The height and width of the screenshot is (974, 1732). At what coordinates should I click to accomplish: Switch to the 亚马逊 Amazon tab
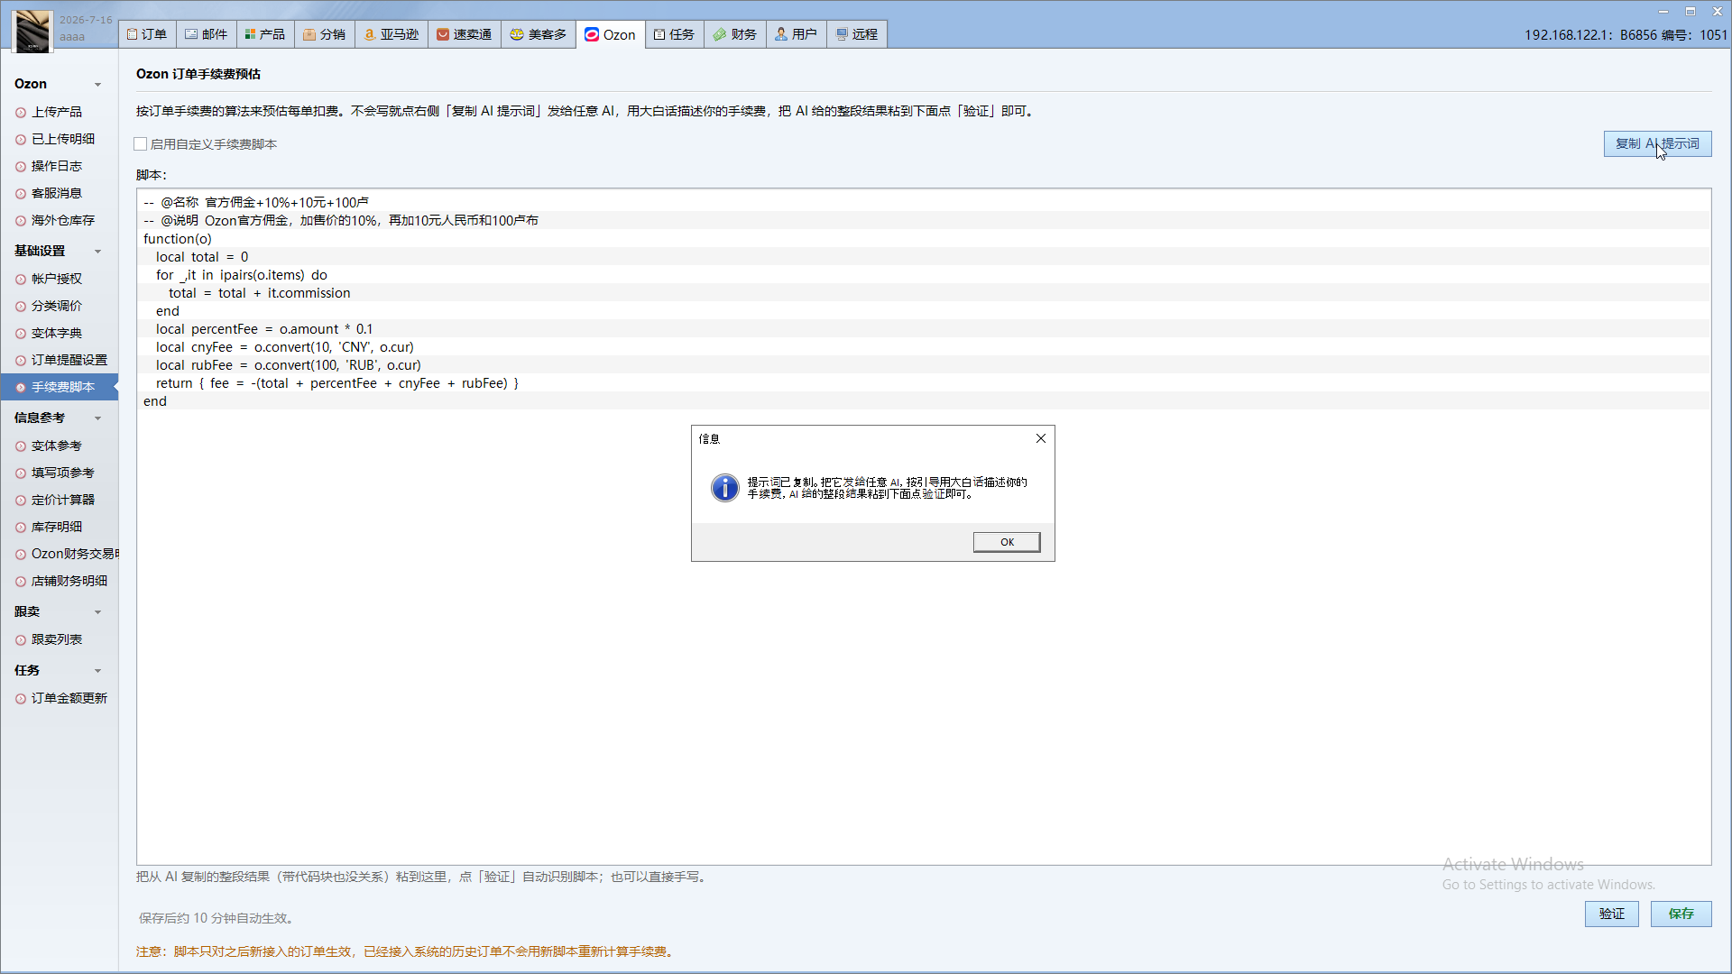(x=392, y=34)
